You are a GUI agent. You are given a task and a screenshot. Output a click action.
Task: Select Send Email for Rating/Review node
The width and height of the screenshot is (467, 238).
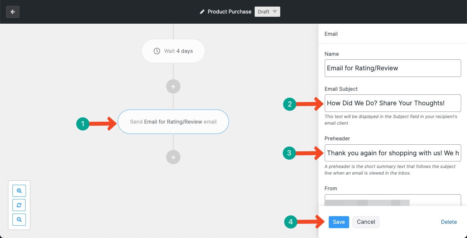click(x=173, y=122)
